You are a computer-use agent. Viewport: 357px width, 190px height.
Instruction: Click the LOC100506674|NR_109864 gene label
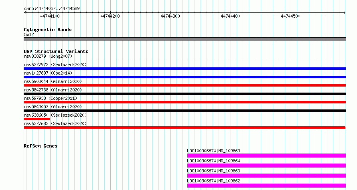pyautogui.click(x=213, y=161)
